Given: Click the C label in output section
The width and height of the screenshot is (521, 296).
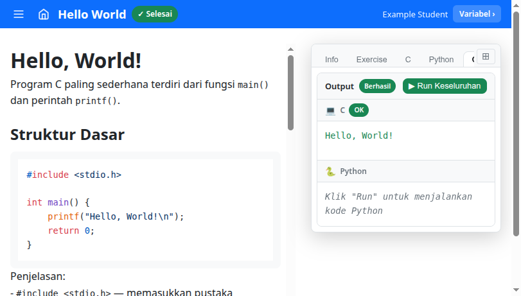Looking at the screenshot, I should tap(342, 110).
